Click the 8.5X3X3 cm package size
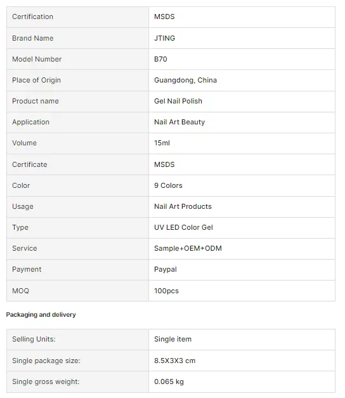This screenshot has width=345, height=398. pos(175,361)
